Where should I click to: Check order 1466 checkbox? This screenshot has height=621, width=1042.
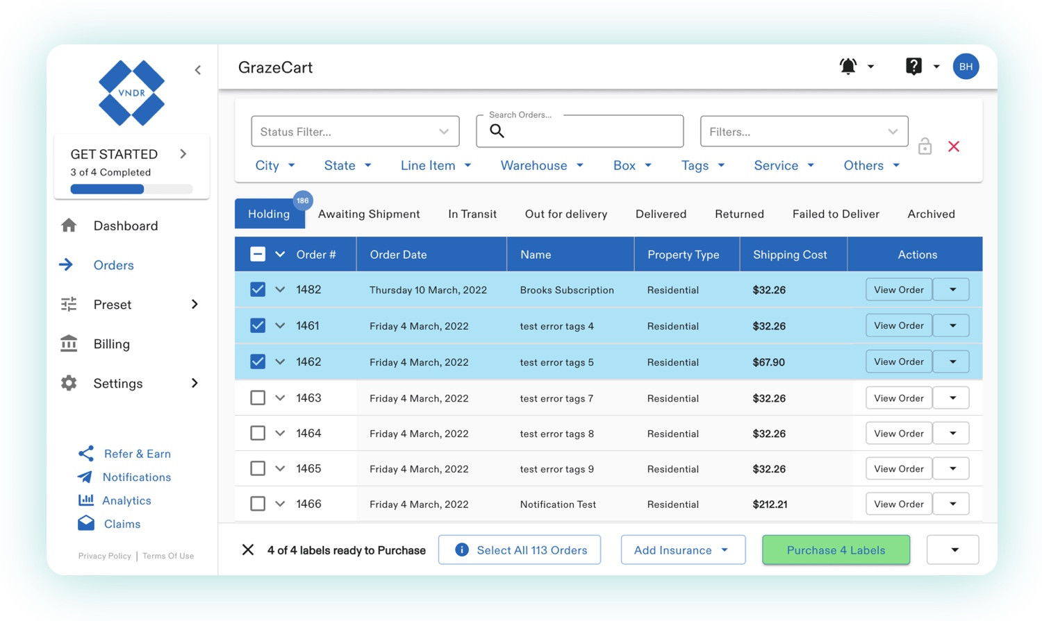pos(258,504)
